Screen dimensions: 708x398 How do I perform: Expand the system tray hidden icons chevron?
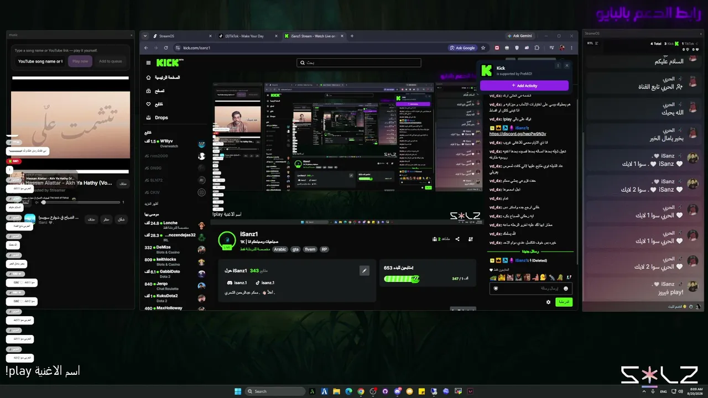(x=644, y=391)
